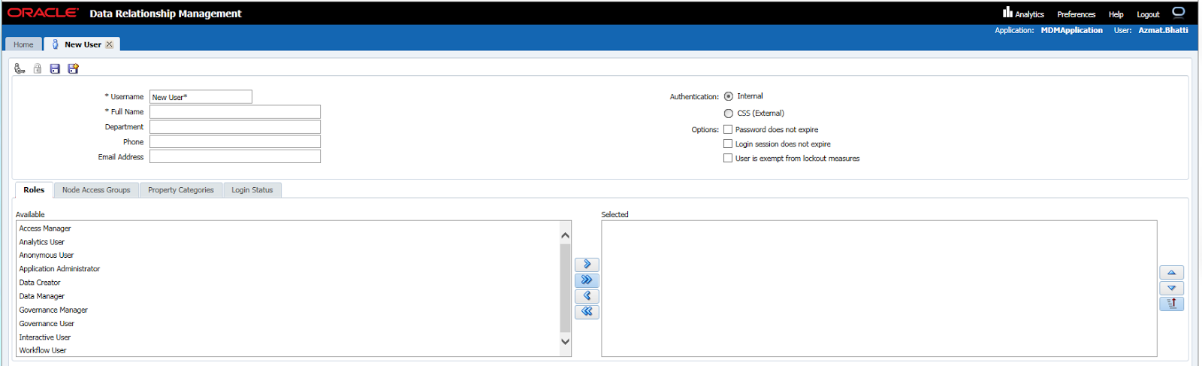Click the Azmat.Bhatti user name
Image resolution: width=1202 pixels, height=366 pixels.
coord(1163,30)
